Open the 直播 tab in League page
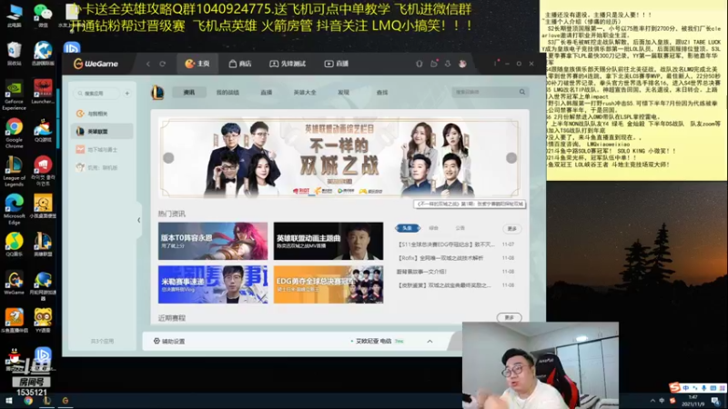 (x=266, y=93)
